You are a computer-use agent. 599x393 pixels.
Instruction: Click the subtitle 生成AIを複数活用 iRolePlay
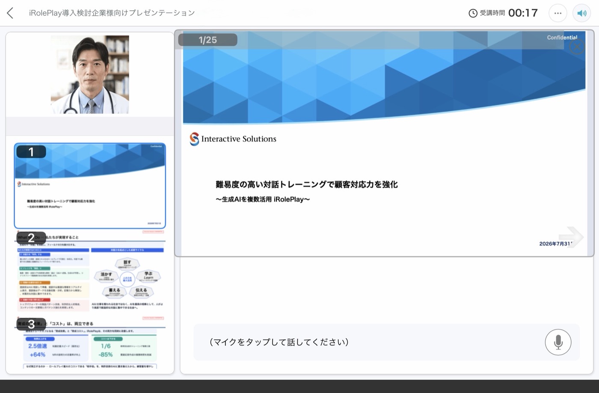click(x=263, y=199)
